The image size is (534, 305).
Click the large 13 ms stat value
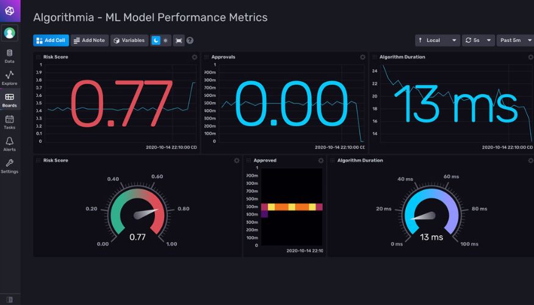pyautogui.click(x=456, y=104)
